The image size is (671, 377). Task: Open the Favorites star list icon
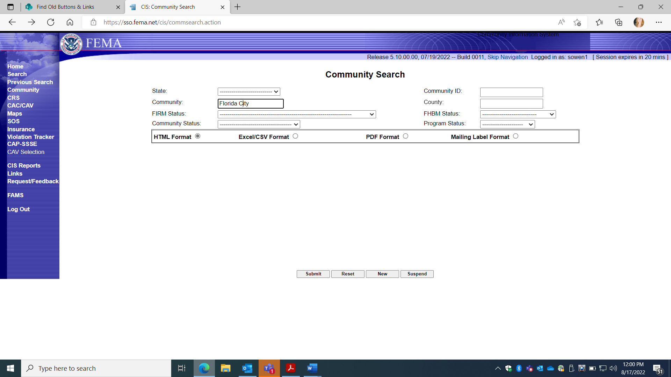[599, 22]
